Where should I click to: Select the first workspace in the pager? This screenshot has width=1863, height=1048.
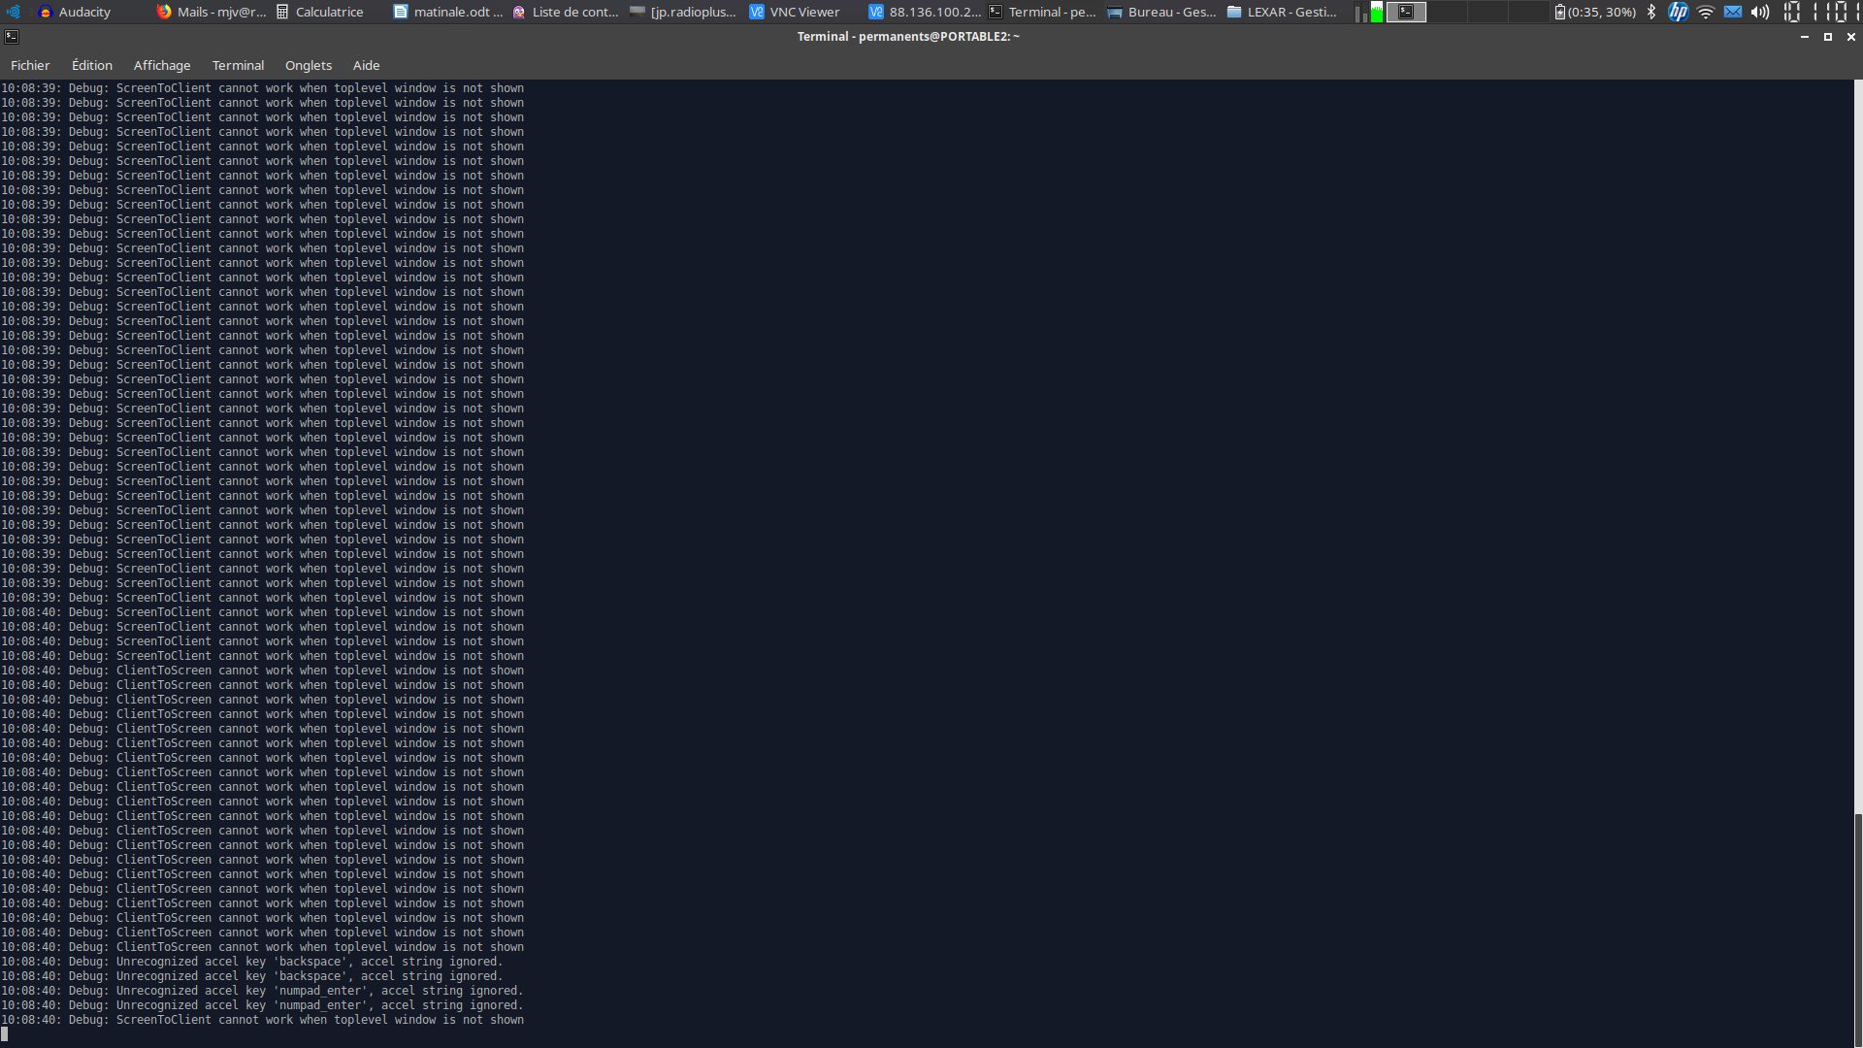pos(1406,12)
